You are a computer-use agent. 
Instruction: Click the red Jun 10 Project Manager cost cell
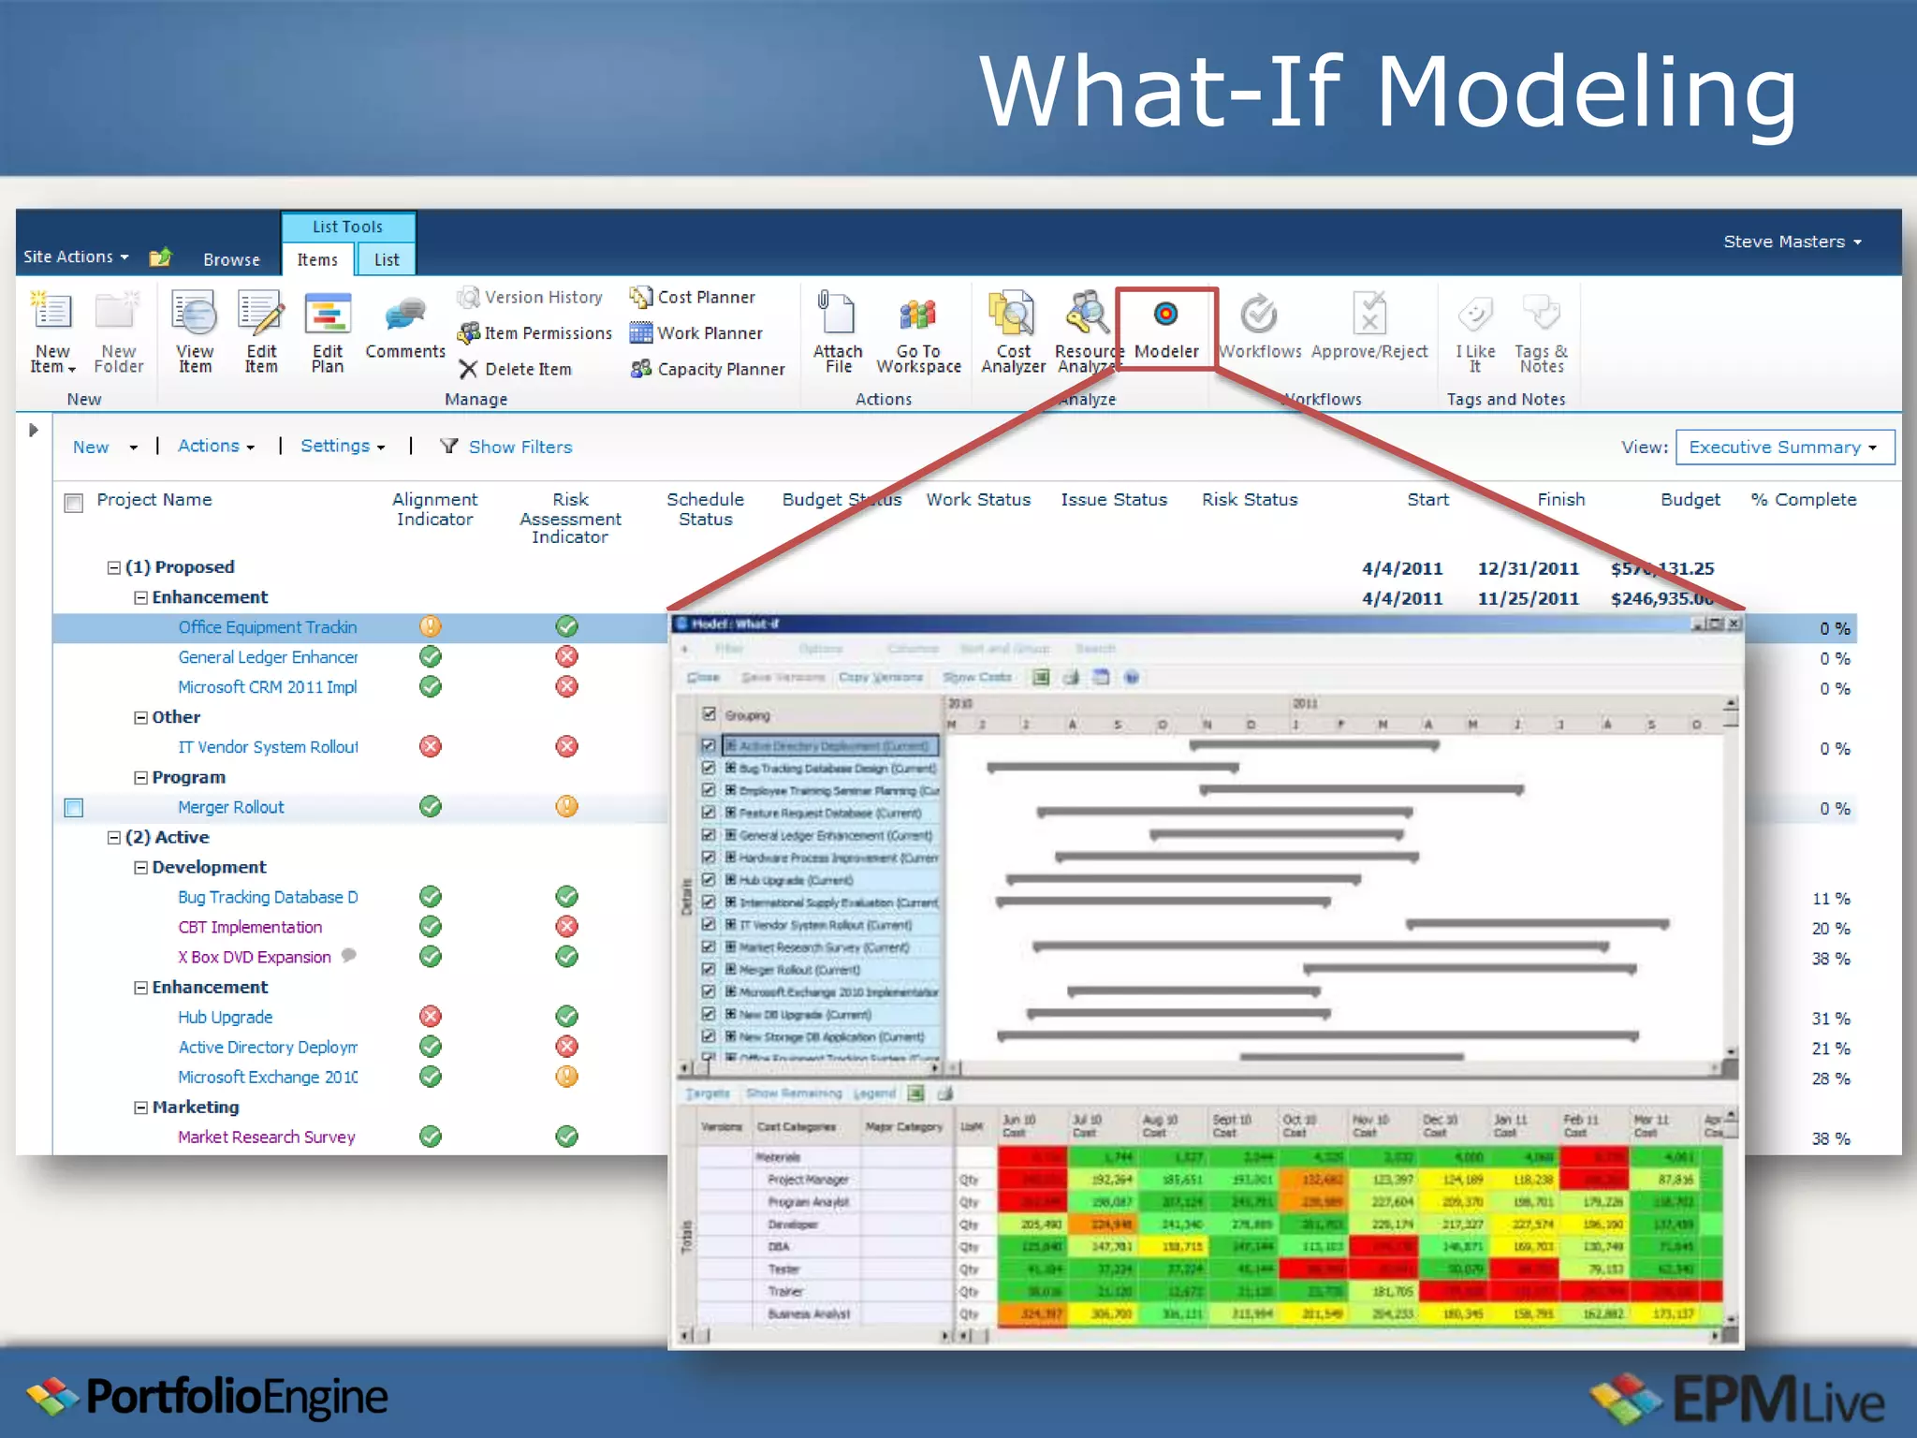click(1032, 1180)
